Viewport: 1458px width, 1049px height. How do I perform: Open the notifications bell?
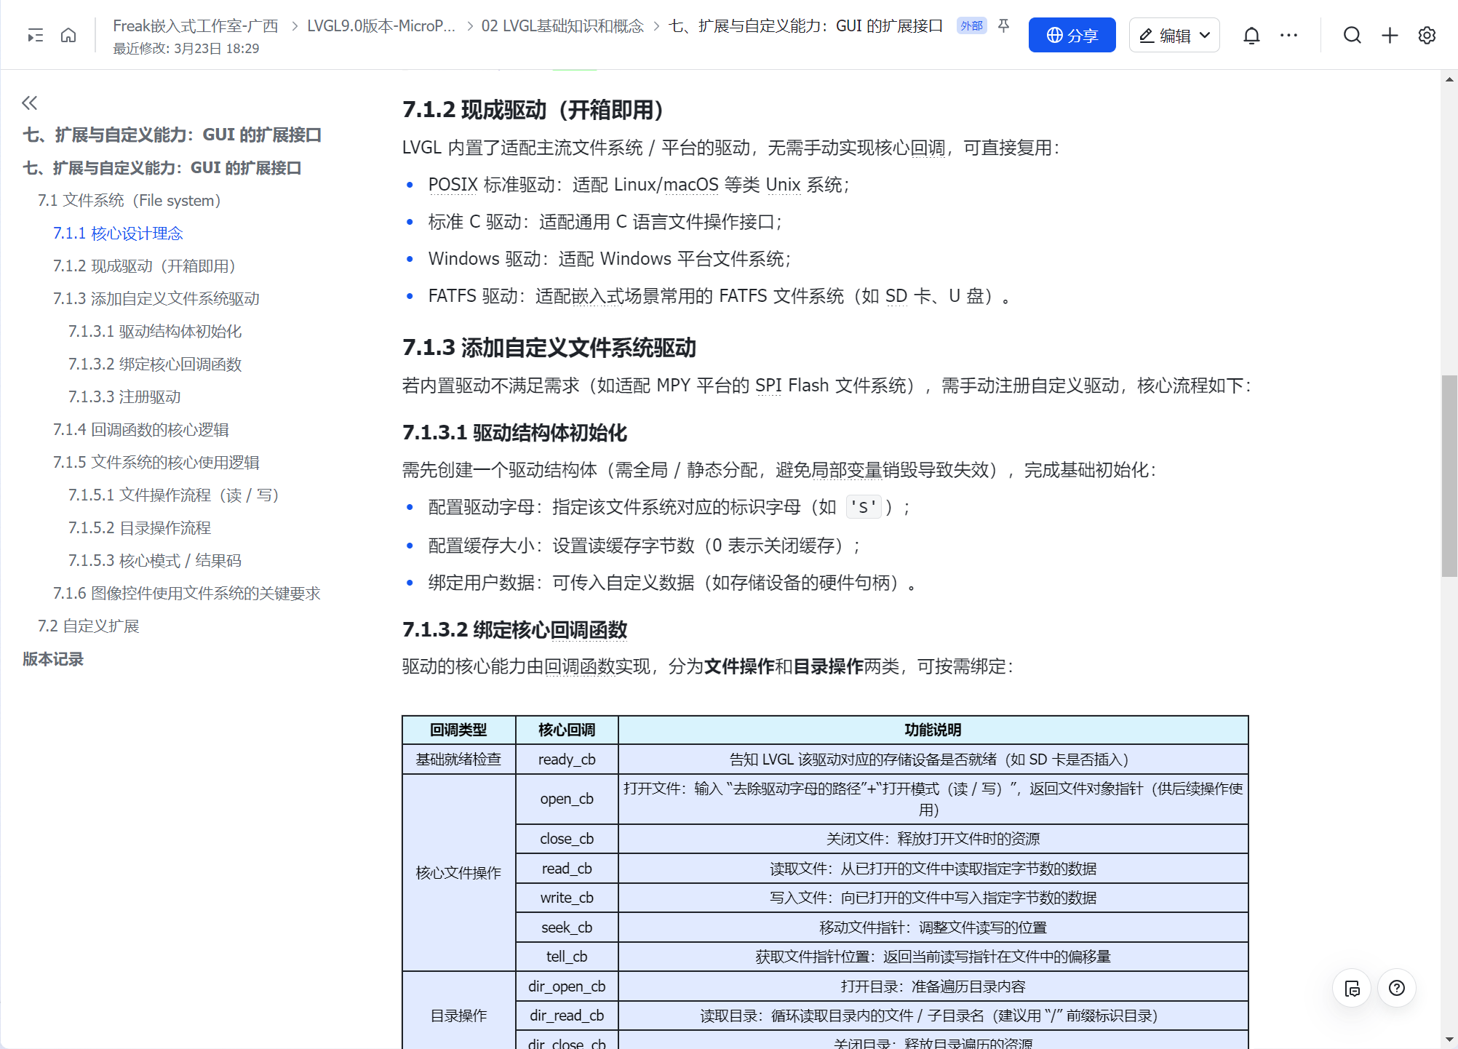(x=1251, y=35)
